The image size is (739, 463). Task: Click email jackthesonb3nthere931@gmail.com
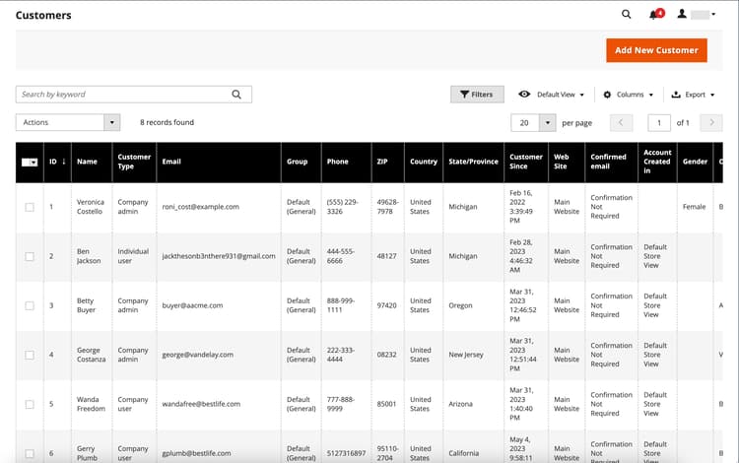click(x=219, y=256)
